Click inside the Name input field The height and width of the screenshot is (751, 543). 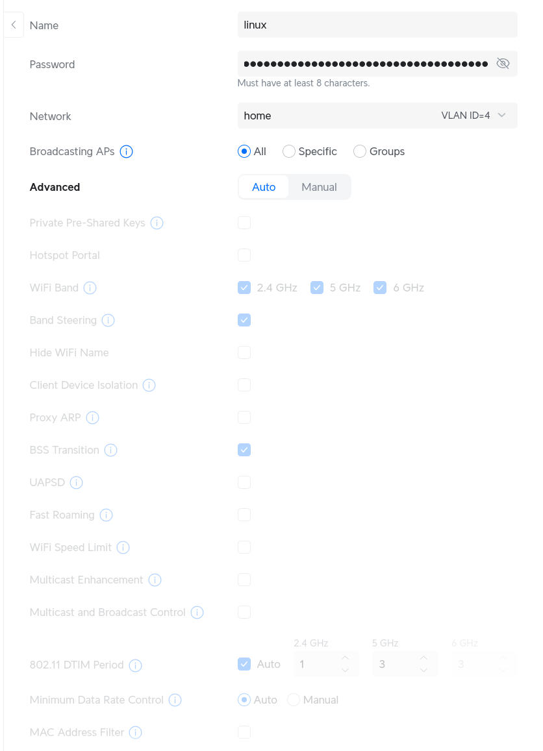377,24
